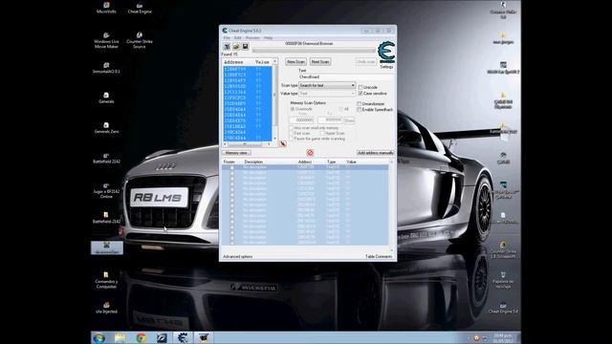Click Add address manually button
The image size is (612, 344).
coord(376,153)
